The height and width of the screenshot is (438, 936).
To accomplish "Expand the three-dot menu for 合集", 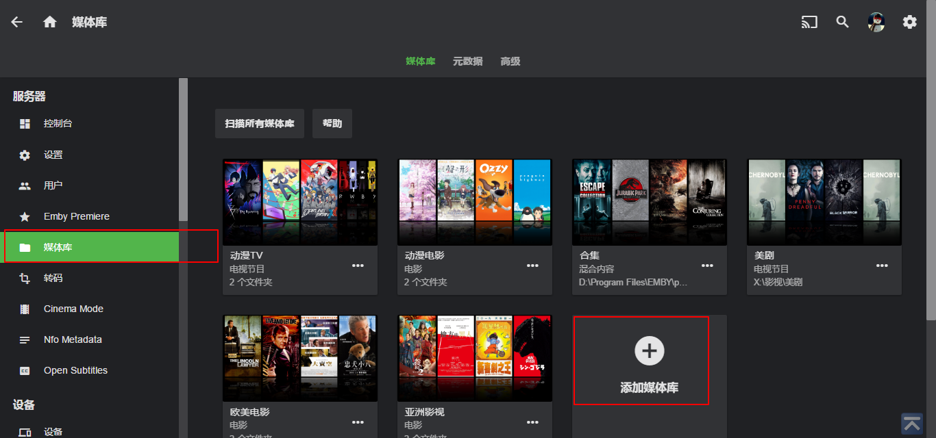I will coord(708,266).
